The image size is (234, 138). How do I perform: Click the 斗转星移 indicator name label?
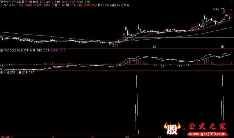point(9,73)
